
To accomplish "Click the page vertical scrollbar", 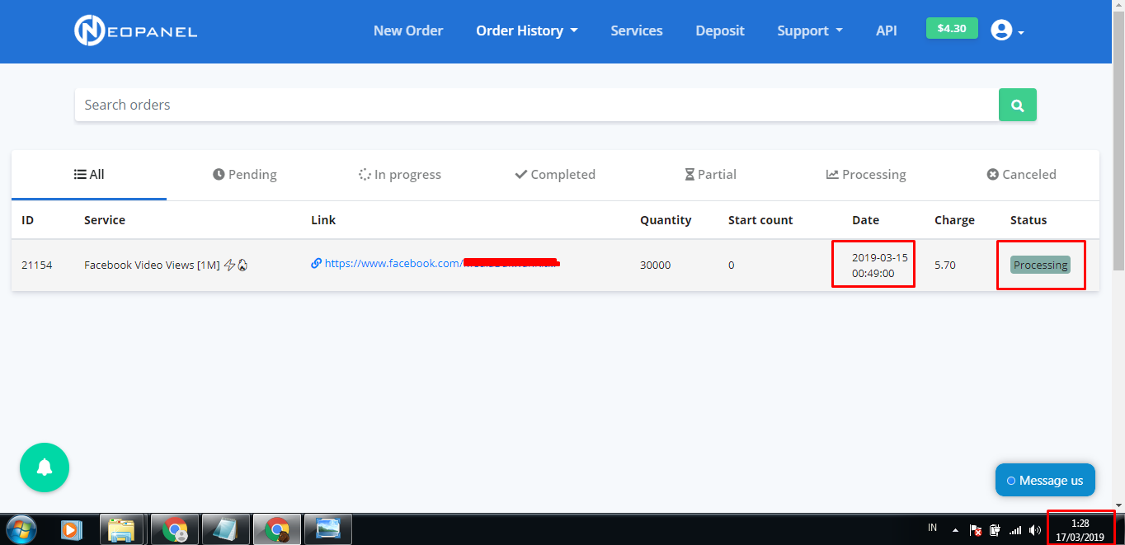I will (1118, 141).
